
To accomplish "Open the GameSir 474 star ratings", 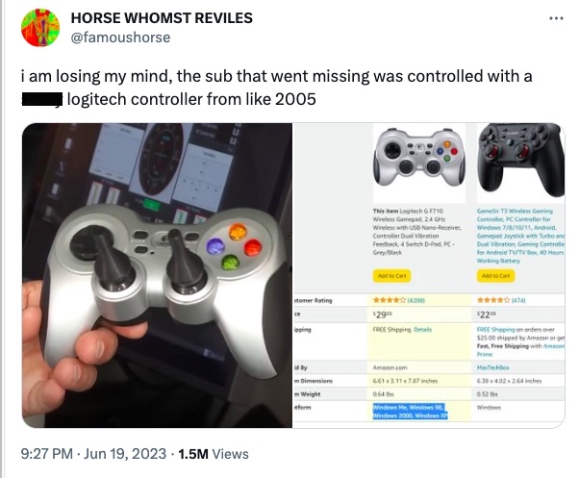I will [501, 300].
